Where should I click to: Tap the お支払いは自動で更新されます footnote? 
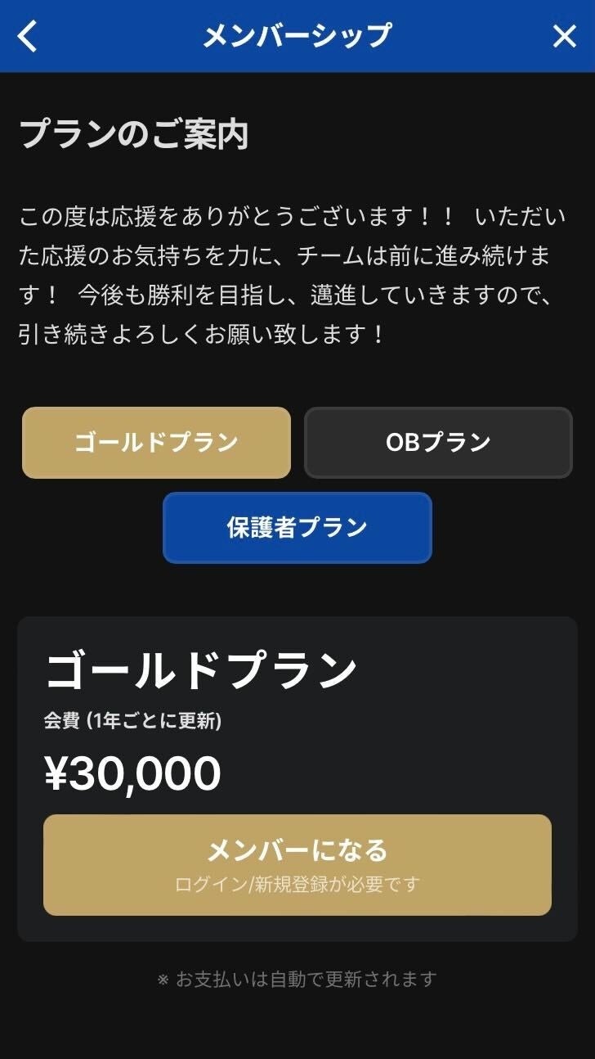click(x=306, y=979)
